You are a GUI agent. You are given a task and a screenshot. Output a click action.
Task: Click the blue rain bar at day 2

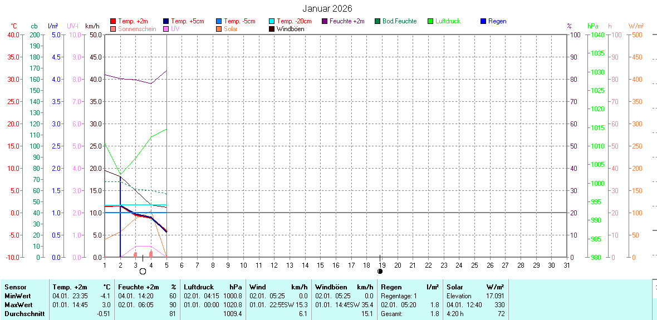pos(120,234)
